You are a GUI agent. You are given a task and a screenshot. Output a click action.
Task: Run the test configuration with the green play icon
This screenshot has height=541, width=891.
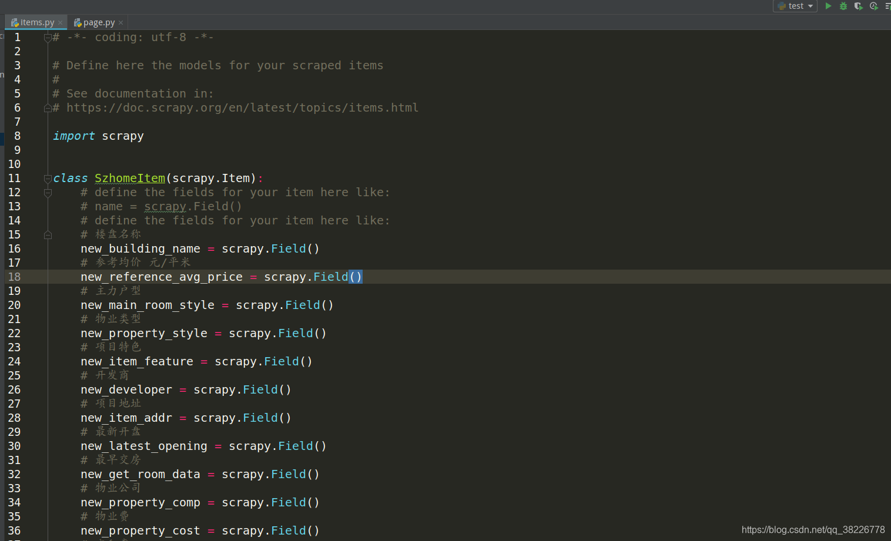828,6
